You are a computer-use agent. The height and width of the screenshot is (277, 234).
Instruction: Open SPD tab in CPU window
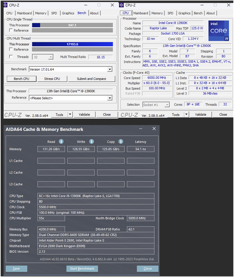pyautogui.click(x=170, y=13)
